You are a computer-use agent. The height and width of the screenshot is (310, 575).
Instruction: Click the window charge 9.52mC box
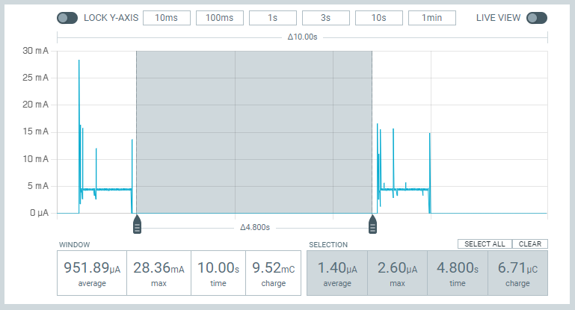tap(273, 273)
